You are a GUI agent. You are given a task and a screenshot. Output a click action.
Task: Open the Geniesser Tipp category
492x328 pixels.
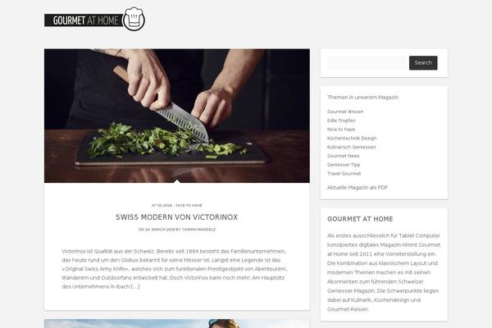[344, 165]
